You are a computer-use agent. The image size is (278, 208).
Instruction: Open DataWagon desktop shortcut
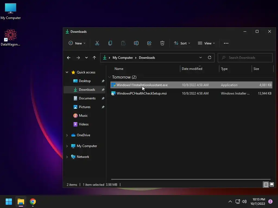[11, 37]
